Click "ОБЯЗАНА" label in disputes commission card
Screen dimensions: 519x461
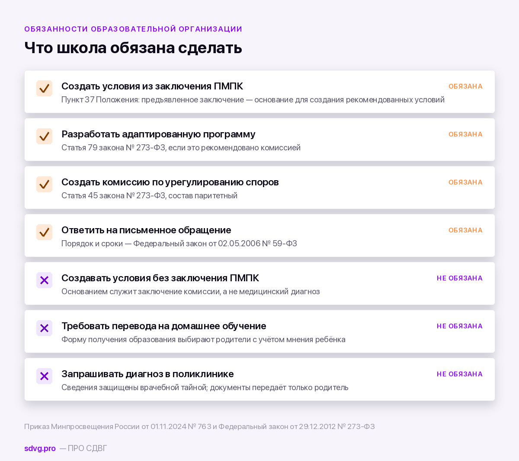[x=465, y=182]
